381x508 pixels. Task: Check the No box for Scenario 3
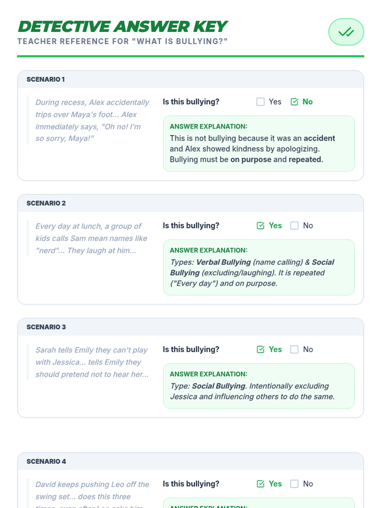[294, 349]
